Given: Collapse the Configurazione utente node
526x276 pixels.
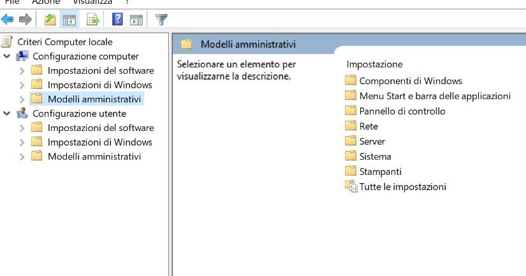Looking at the screenshot, I should coord(7,113).
